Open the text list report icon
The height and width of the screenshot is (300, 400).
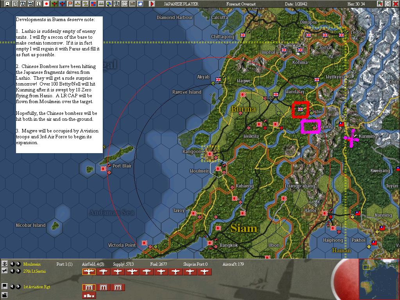[x=15, y=4]
